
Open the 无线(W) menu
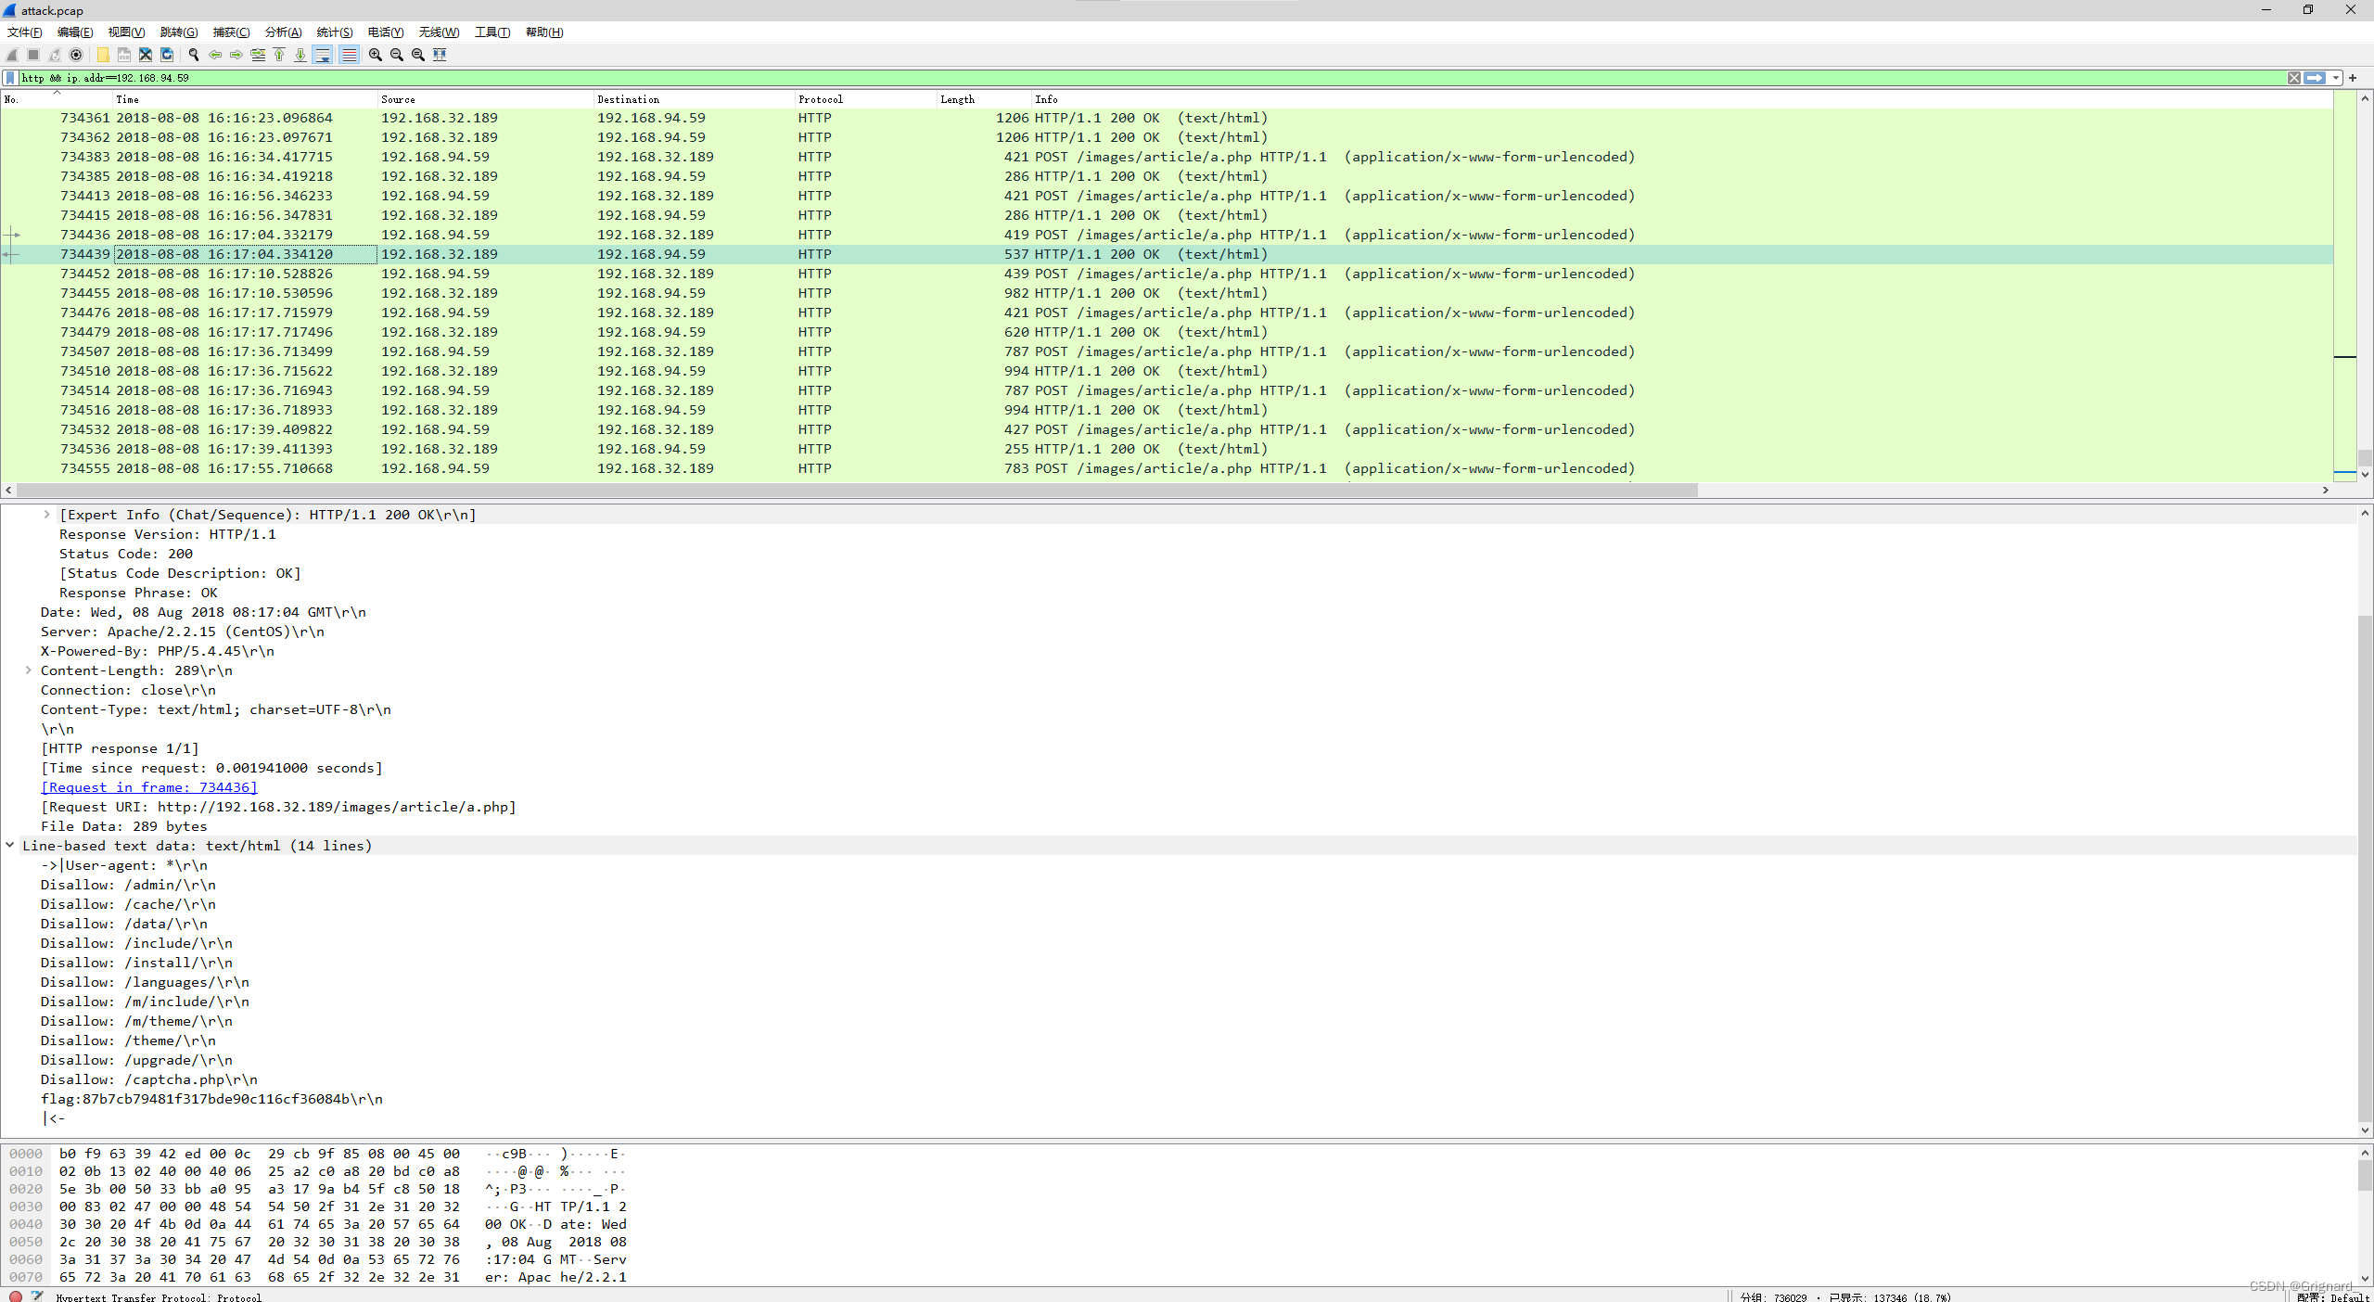pyautogui.click(x=439, y=32)
